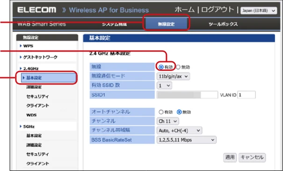Open 5GHz セキュリティ in the sidebar
Viewport: 283px width, 171px height.
coord(37,154)
